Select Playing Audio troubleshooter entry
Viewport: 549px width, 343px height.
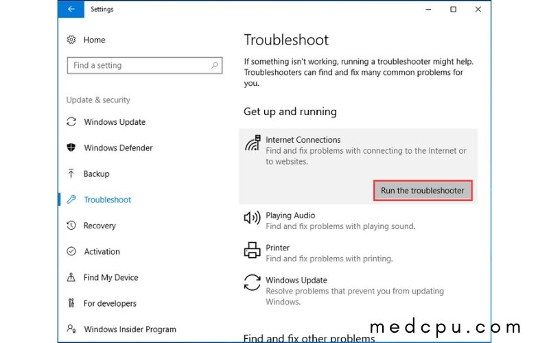(x=290, y=215)
